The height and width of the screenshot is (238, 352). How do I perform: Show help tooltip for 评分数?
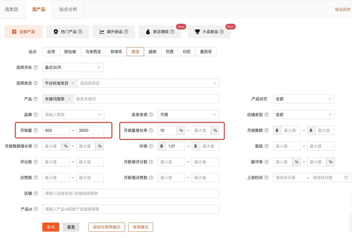(x=35, y=162)
